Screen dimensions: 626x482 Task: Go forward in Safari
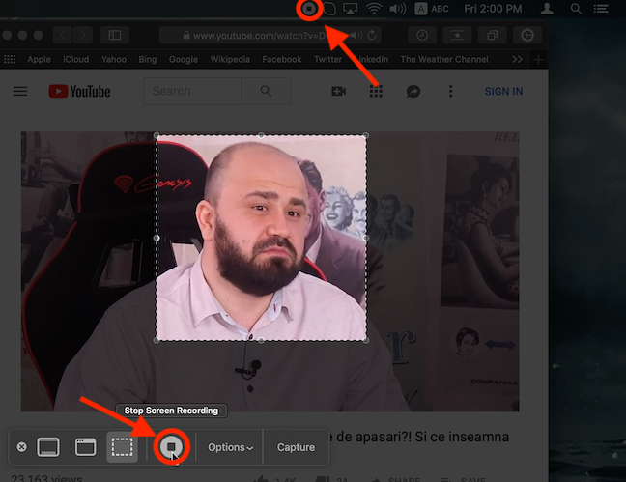pyautogui.click(x=83, y=36)
